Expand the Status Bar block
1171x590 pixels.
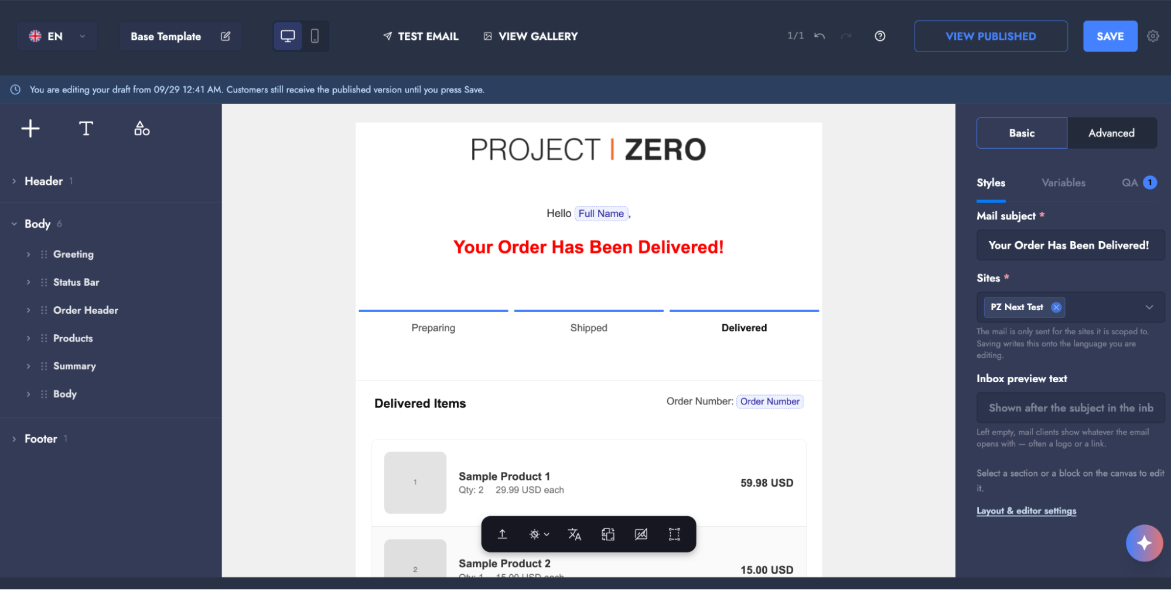coord(28,282)
